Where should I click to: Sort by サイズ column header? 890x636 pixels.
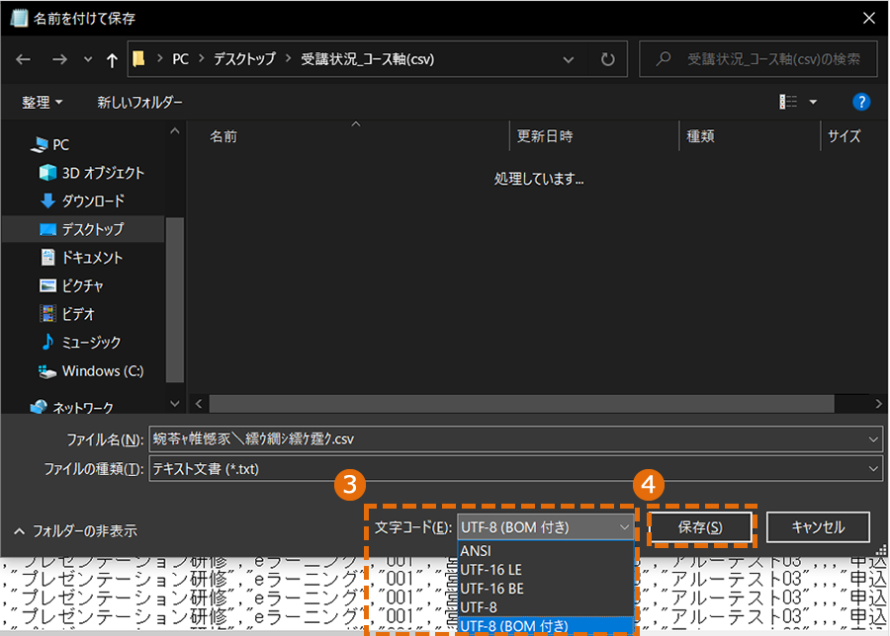[845, 136]
